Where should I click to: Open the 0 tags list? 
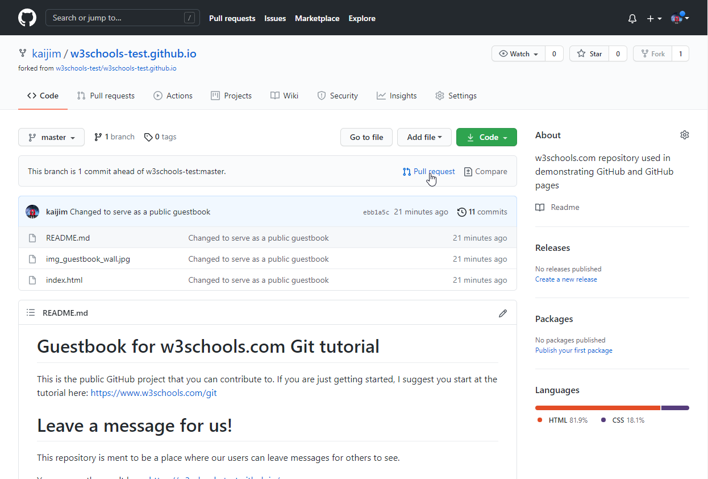(160, 137)
